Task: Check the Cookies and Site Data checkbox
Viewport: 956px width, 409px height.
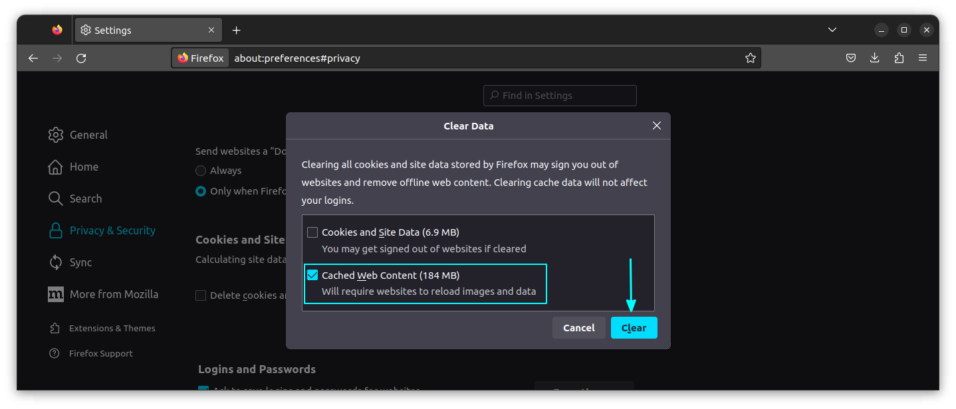Action: [x=312, y=232]
